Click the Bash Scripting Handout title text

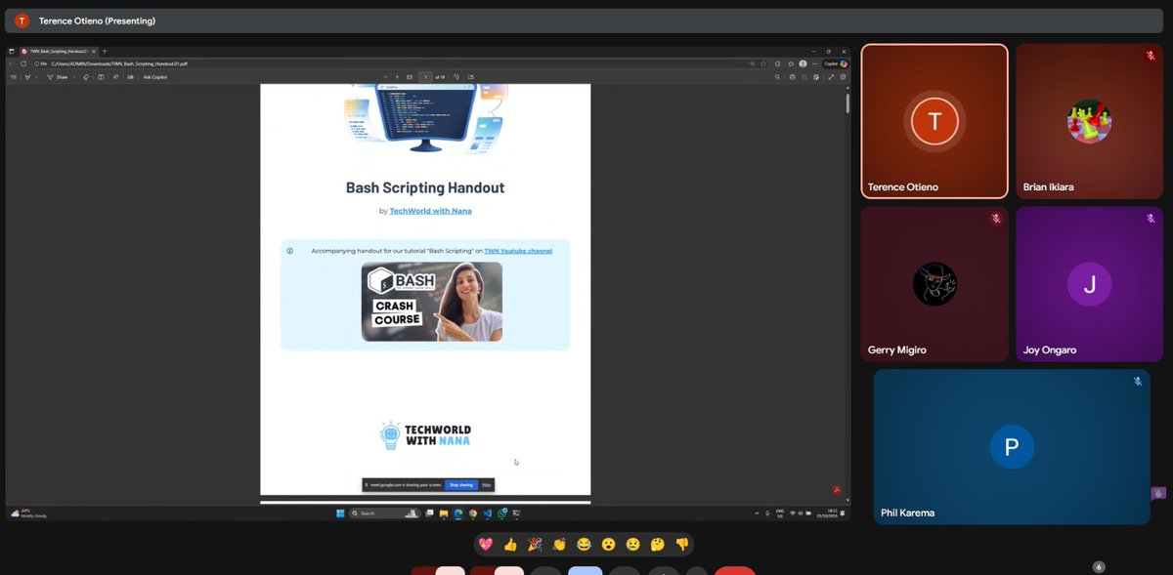(425, 187)
